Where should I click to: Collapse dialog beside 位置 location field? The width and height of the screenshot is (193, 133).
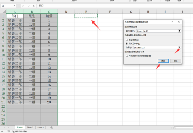tap(179, 47)
